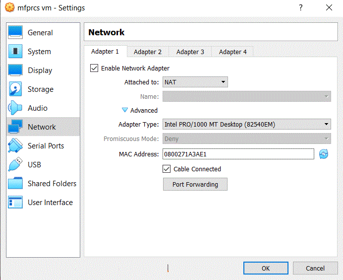This screenshot has width=343, height=280.
Task: Click the Promiscuous Mode Deny dropdown
Action: click(247, 139)
